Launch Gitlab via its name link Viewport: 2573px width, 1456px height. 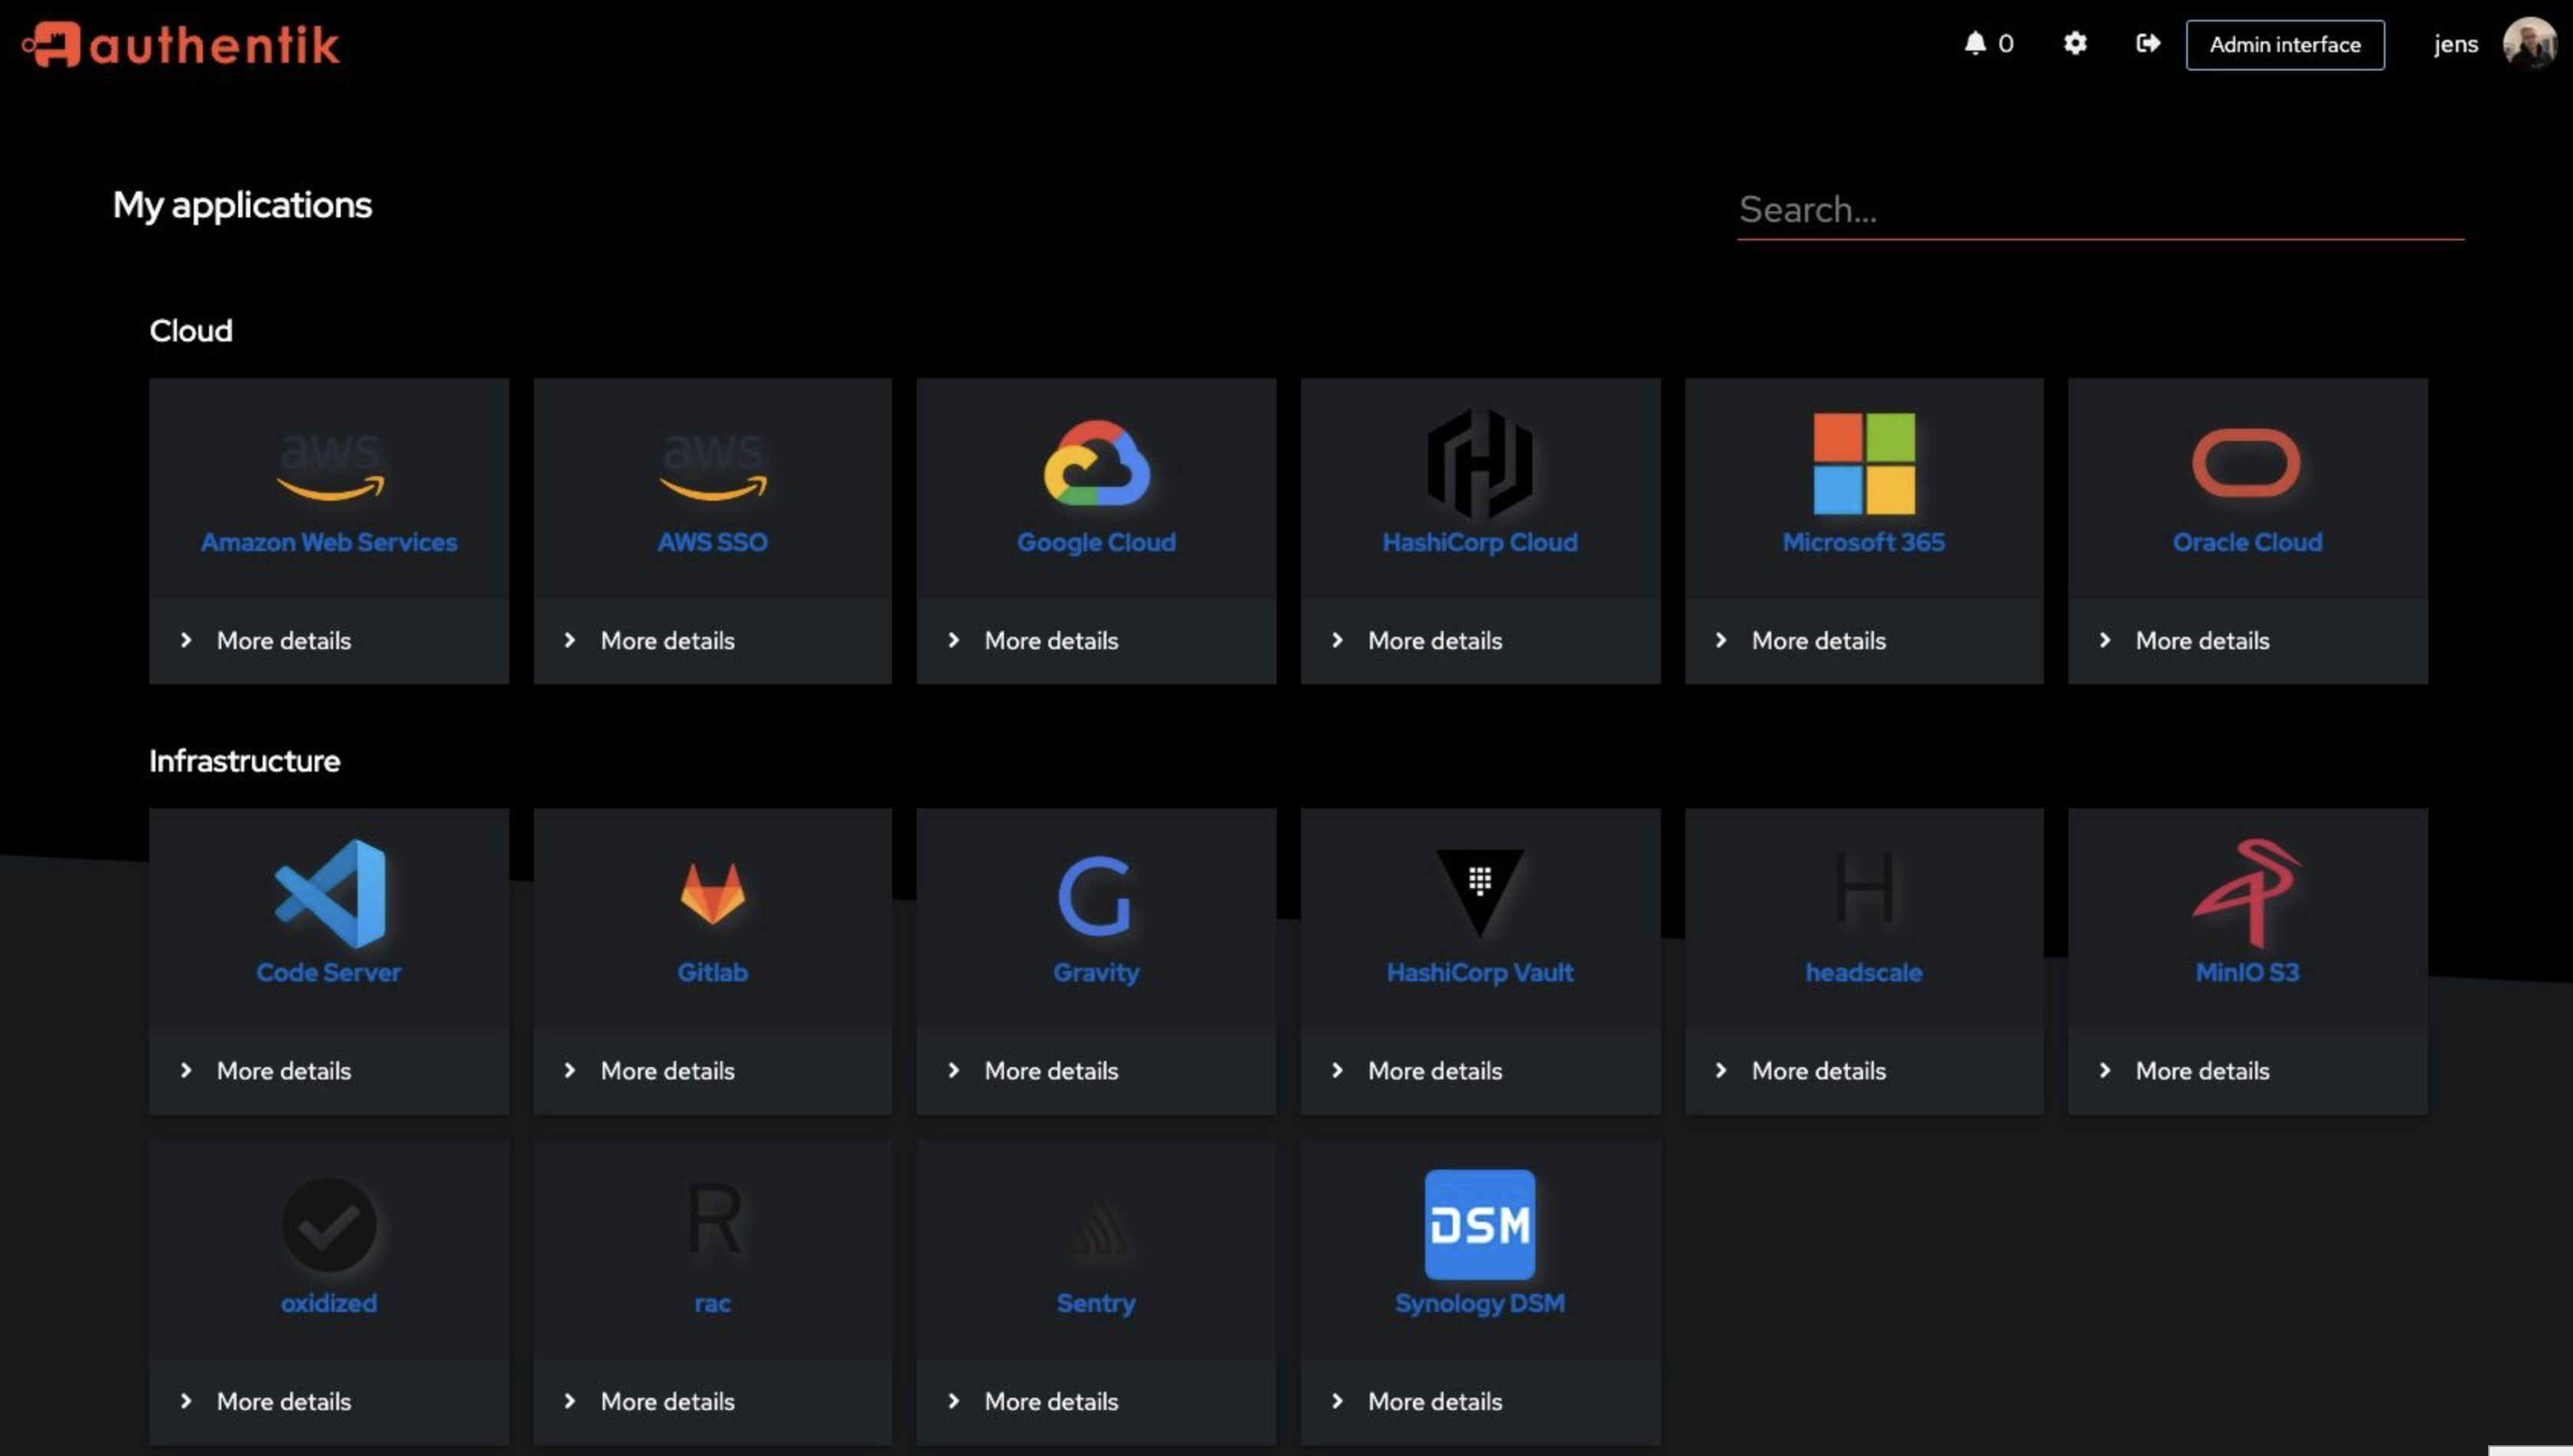click(x=712, y=972)
